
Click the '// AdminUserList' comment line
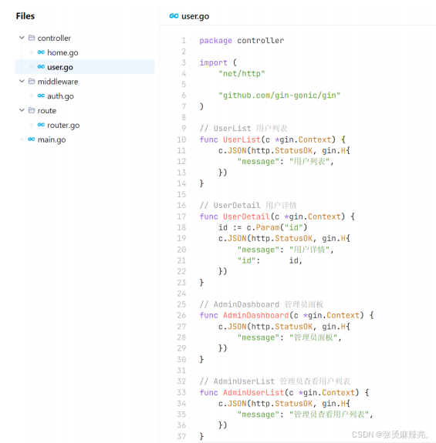275,381
